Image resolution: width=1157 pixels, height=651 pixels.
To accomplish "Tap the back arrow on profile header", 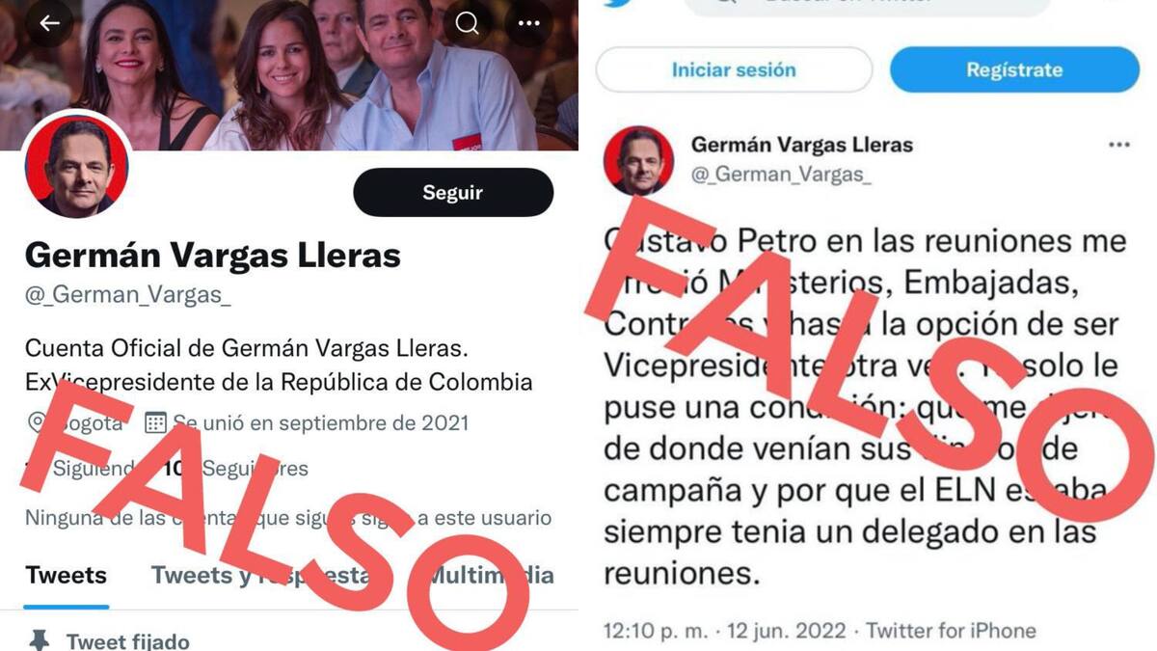I will pos(49,24).
